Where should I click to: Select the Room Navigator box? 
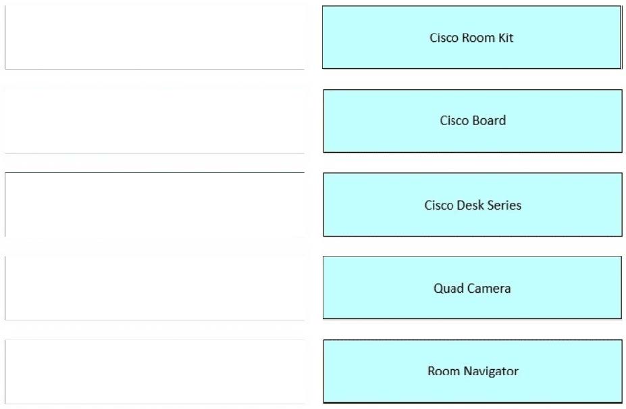[472, 371]
